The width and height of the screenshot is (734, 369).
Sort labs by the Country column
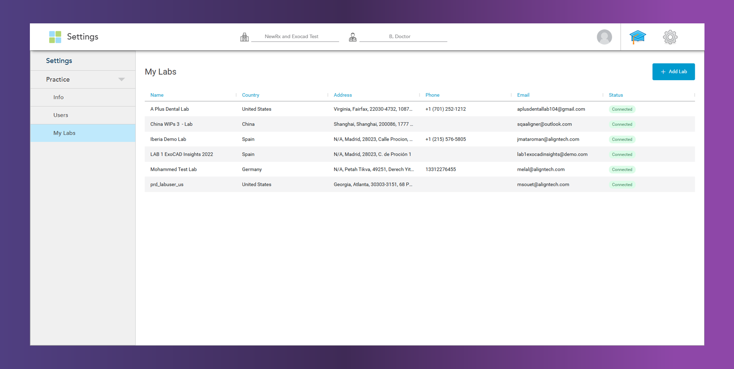pyautogui.click(x=250, y=95)
